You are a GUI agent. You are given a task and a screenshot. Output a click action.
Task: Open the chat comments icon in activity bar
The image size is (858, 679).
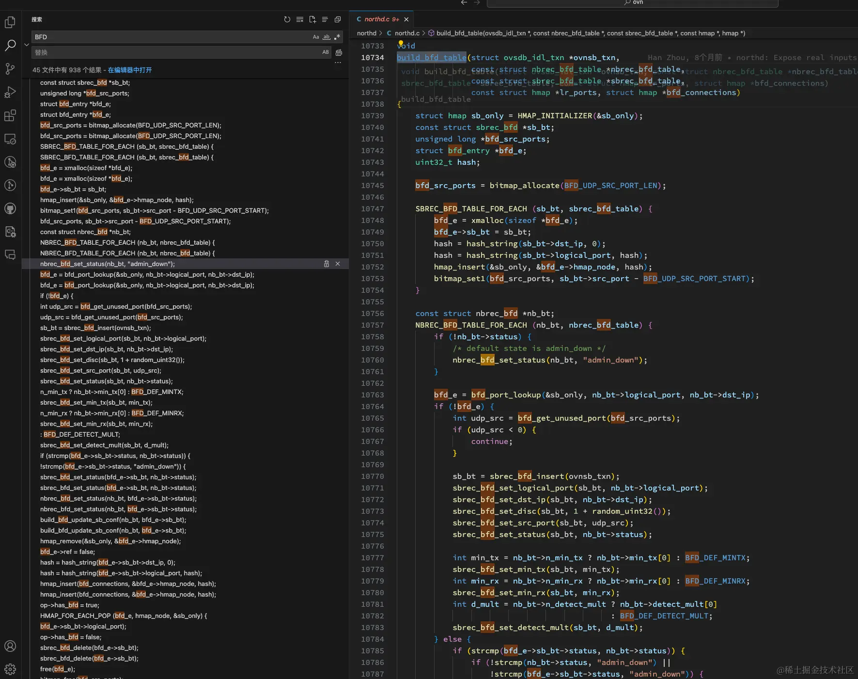pyautogui.click(x=10, y=255)
